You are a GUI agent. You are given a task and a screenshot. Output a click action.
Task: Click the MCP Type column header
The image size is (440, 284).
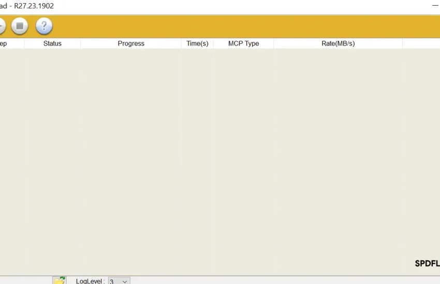[243, 44]
